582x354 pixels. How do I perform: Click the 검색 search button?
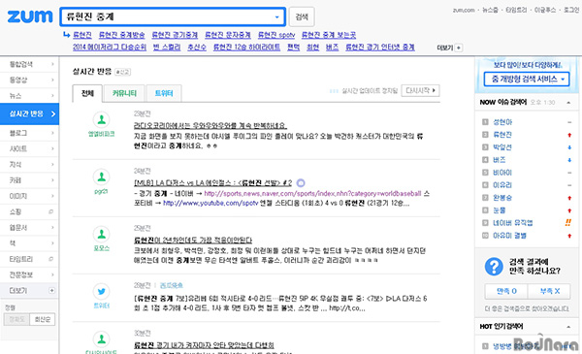302,16
